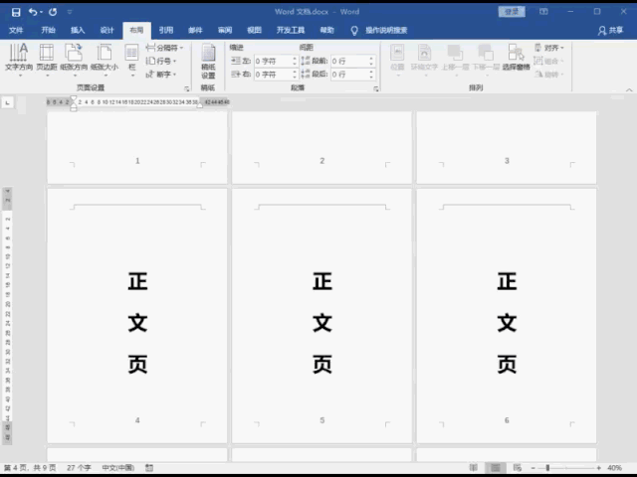This screenshot has height=477, width=637.
Task: Open the quick access toolbar customize arrow
Action: coord(70,12)
